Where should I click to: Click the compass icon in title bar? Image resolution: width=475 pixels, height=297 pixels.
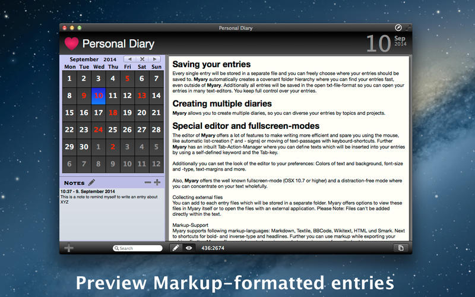pyautogui.click(x=398, y=27)
